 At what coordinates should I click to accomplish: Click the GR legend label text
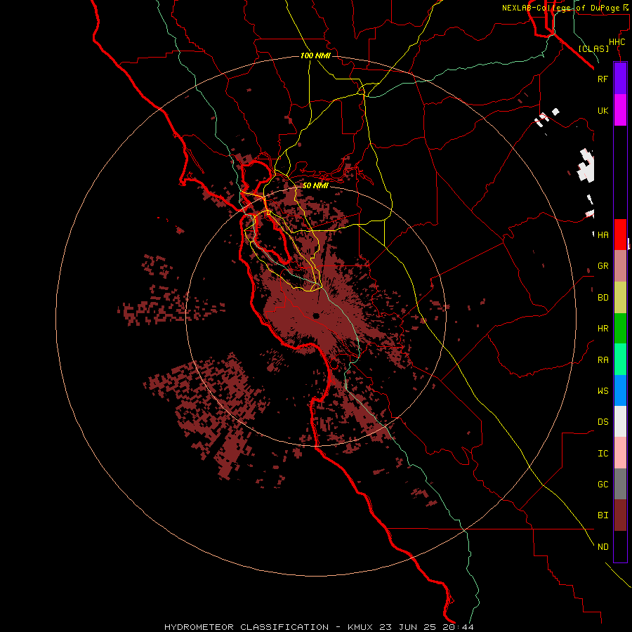[603, 266]
